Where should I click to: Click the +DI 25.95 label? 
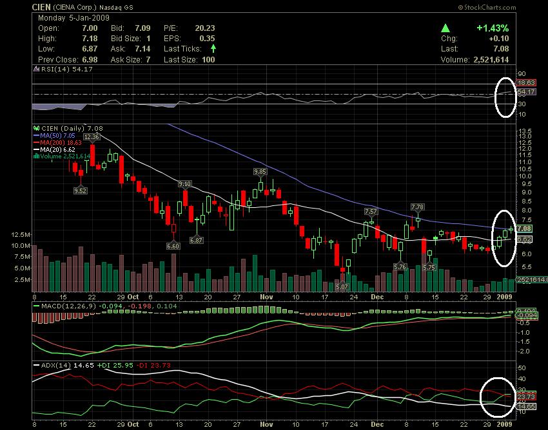[115, 366]
